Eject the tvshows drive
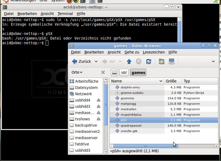 (x=99, y=119)
